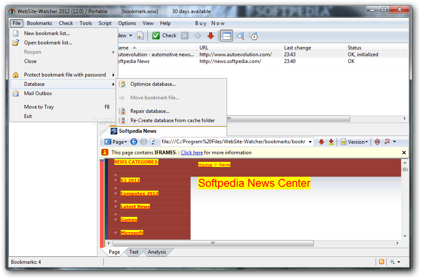Screen dimensions: 421x279
Task: Click the orange IFRAMES warning icon
Action: pyautogui.click(x=105, y=153)
